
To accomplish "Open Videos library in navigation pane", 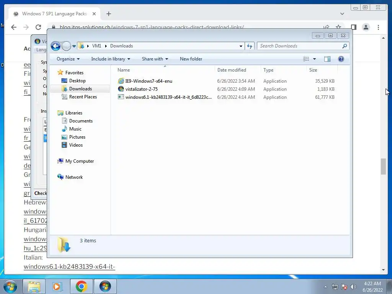I will coord(76,145).
